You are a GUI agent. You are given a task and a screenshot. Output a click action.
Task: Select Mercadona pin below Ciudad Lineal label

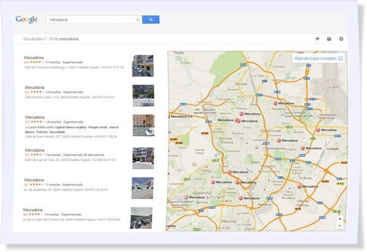[x=279, y=141]
